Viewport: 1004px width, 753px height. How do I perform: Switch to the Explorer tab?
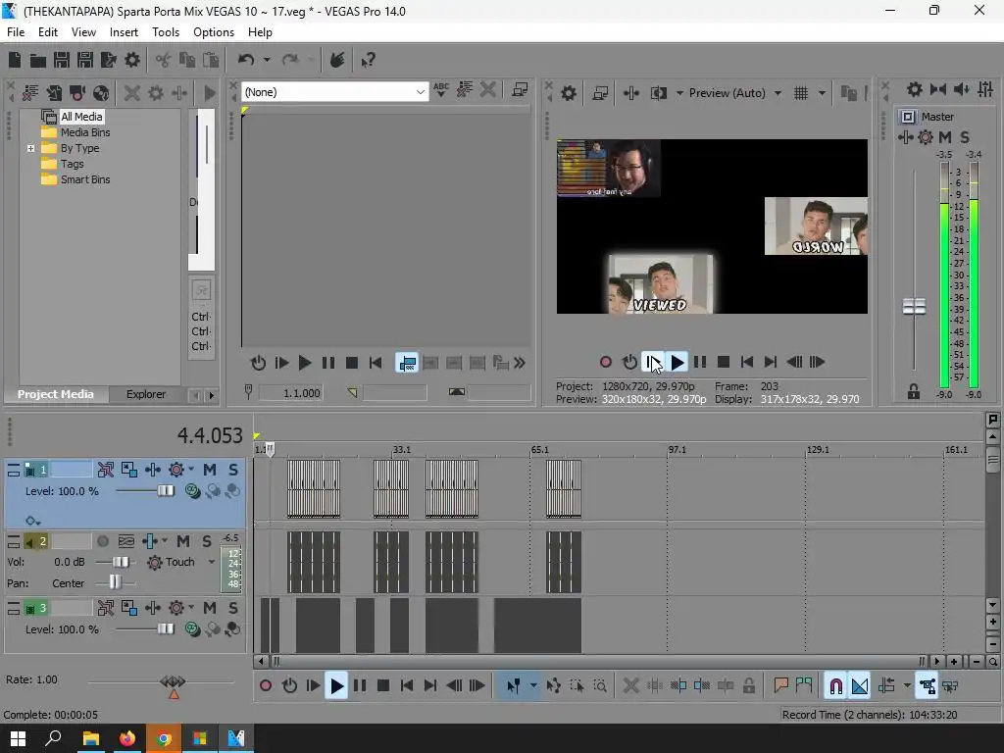[145, 394]
